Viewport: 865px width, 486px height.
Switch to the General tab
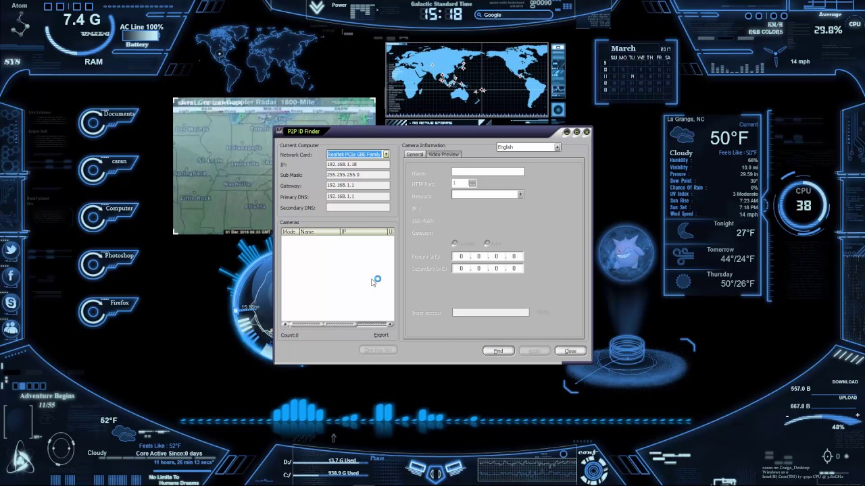[x=415, y=155]
